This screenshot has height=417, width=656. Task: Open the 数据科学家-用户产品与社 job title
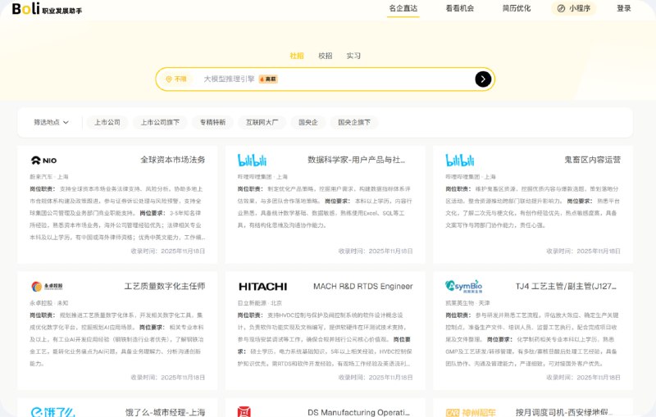pyautogui.click(x=357, y=160)
